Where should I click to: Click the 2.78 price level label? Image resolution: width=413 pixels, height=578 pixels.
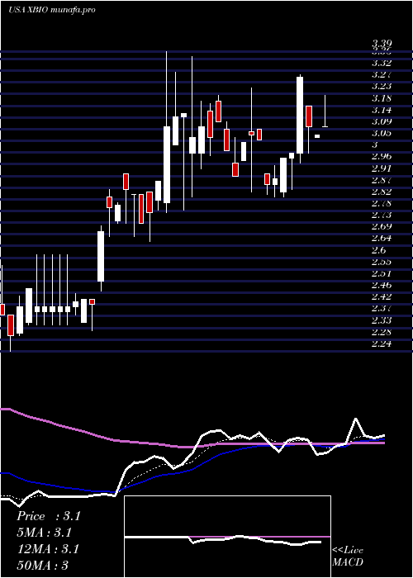click(382, 203)
